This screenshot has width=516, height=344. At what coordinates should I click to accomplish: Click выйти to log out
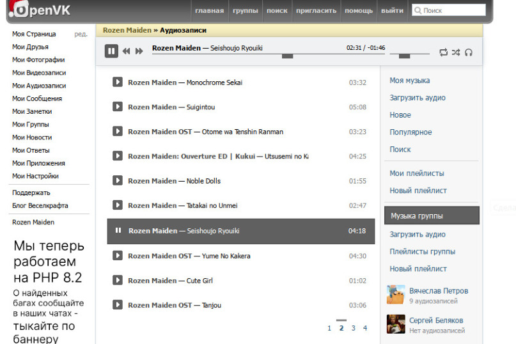click(x=392, y=10)
